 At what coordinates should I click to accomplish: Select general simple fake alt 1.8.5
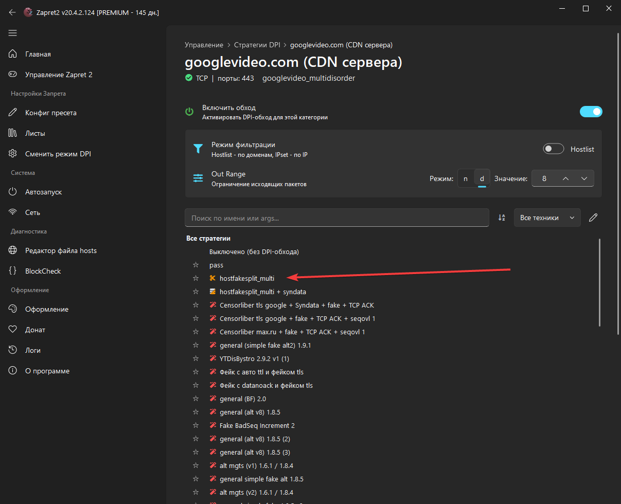262,479
